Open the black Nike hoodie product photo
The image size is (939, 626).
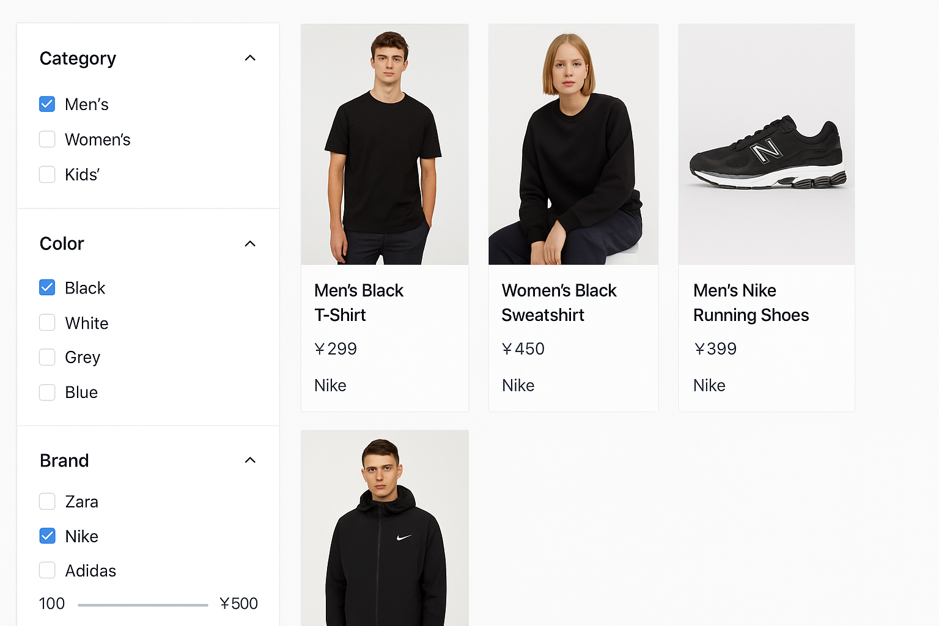point(385,528)
